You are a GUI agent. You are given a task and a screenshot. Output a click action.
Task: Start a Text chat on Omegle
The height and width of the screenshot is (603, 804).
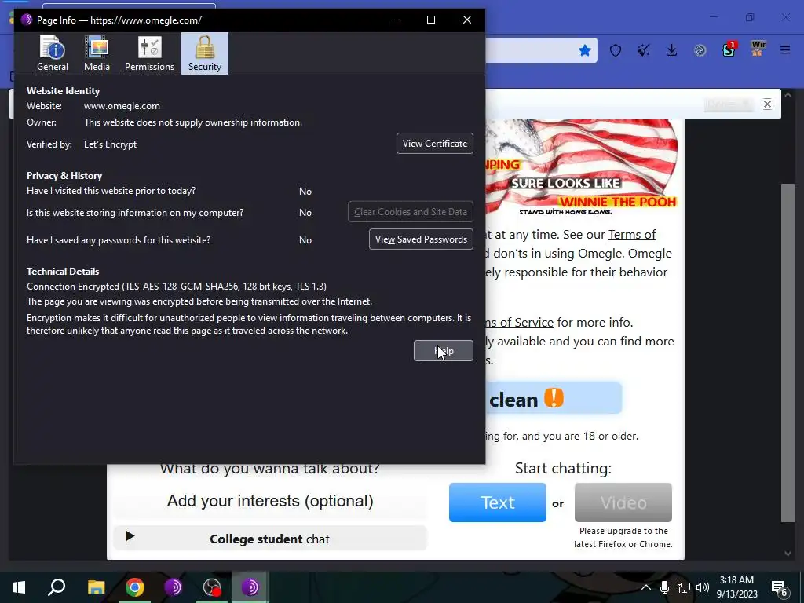tap(497, 502)
